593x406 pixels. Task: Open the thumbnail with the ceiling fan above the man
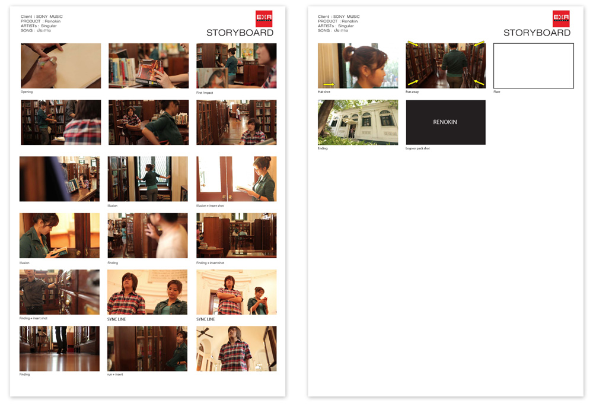click(237, 348)
